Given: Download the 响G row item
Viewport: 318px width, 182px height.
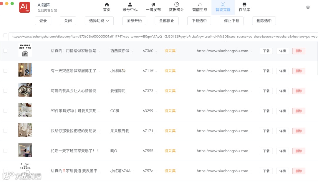Looking at the screenshot, I should 266,151.
